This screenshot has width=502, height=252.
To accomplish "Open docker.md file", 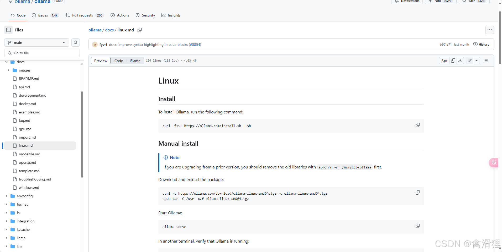I will [x=27, y=104].
